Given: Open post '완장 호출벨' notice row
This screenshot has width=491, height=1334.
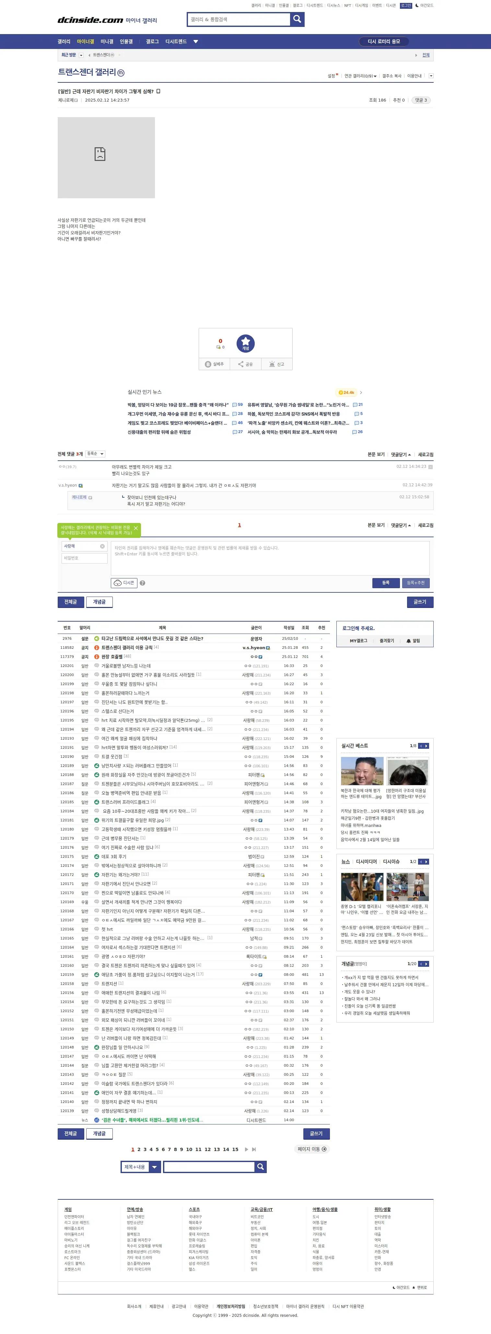Looking at the screenshot, I should (x=112, y=657).
